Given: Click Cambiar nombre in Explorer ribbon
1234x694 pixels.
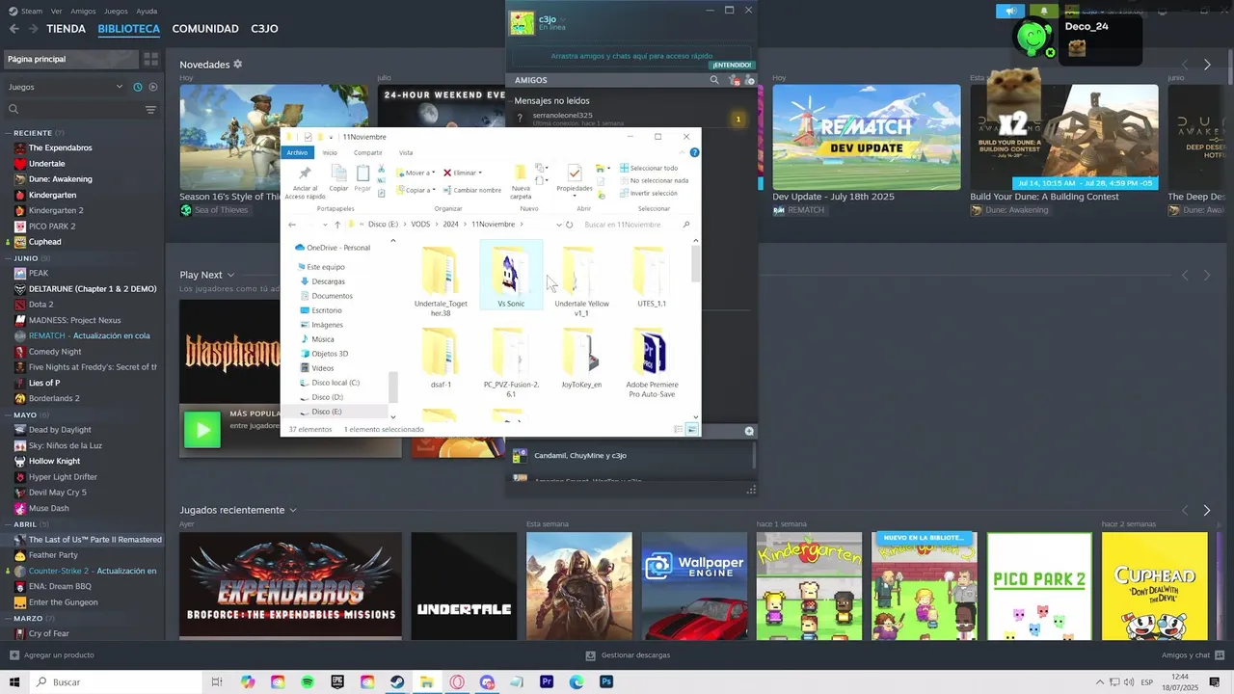Looking at the screenshot, I should click(472, 190).
